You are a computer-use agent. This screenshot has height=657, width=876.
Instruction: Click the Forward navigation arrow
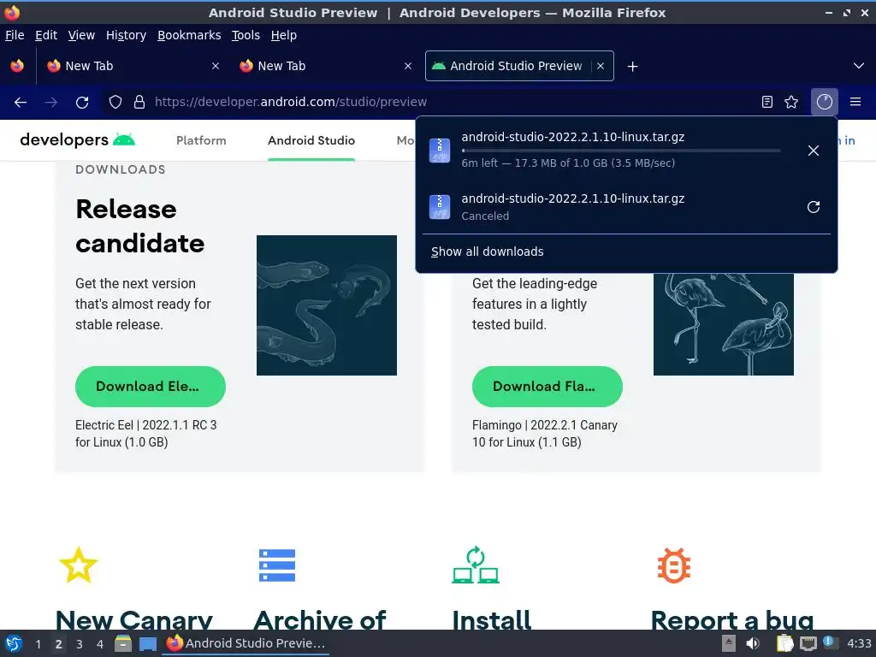[50, 103]
